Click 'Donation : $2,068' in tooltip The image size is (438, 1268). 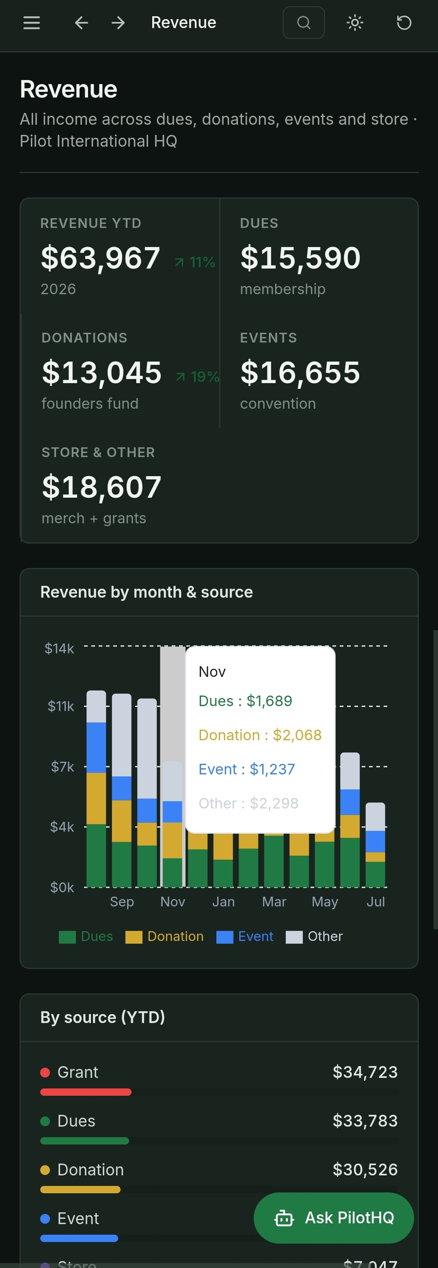click(260, 735)
